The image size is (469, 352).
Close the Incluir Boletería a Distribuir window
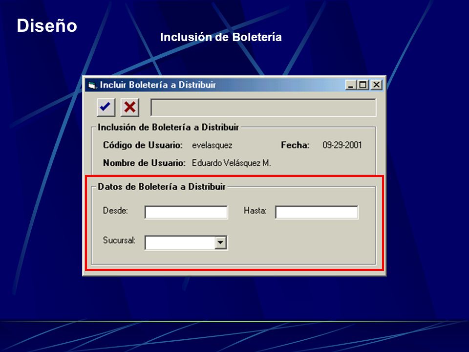coord(376,85)
